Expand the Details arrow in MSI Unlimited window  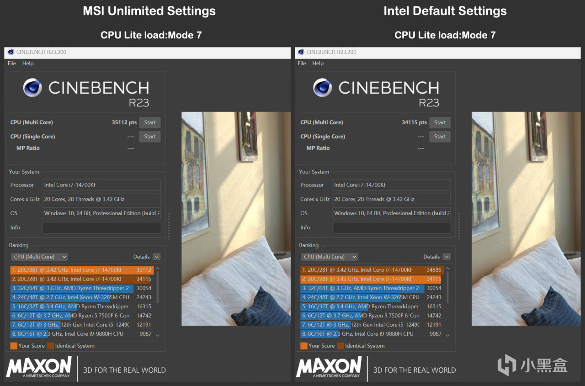click(157, 257)
